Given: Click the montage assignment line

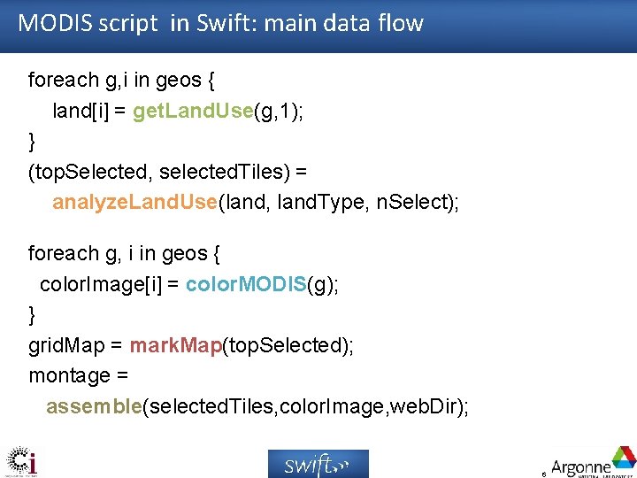Looking at the screenshot, I should tap(79, 376).
